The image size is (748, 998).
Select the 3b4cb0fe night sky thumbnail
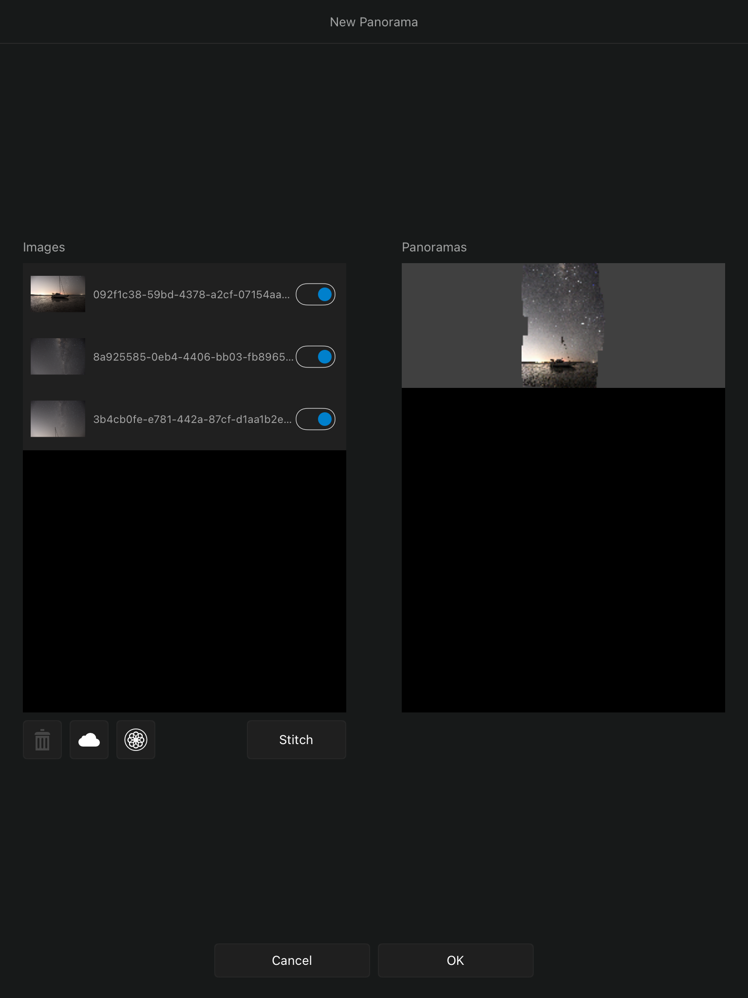[58, 419]
